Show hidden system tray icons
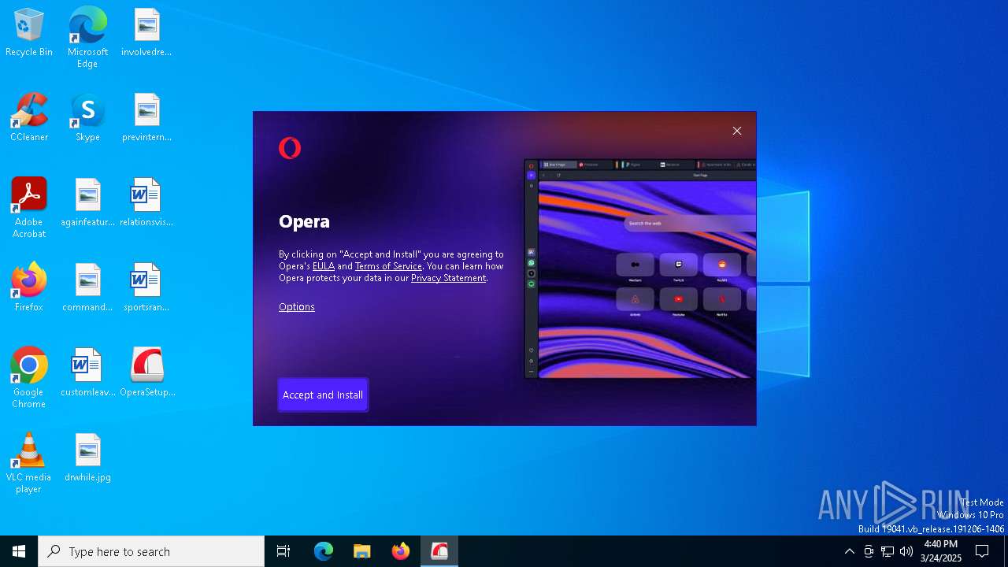 click(849, 551)
